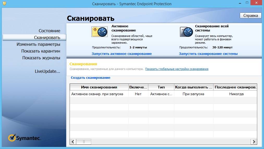Image resolution: width=264 pixels, height=149 pixels.
Task: Open the Состояние section
Action: (x=49, y=31)
